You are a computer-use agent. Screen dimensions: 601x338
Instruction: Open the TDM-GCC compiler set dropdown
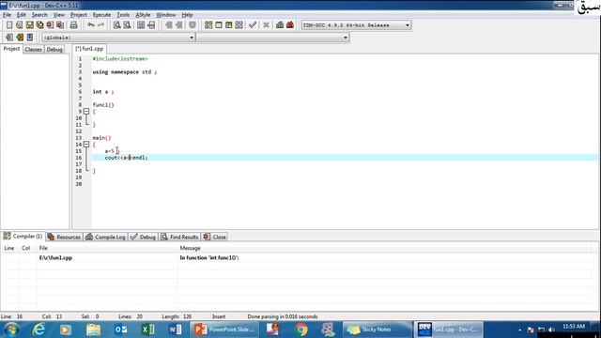356,25
